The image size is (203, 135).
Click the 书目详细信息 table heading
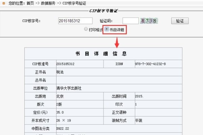pyautogui.click(x=101, y=54)
